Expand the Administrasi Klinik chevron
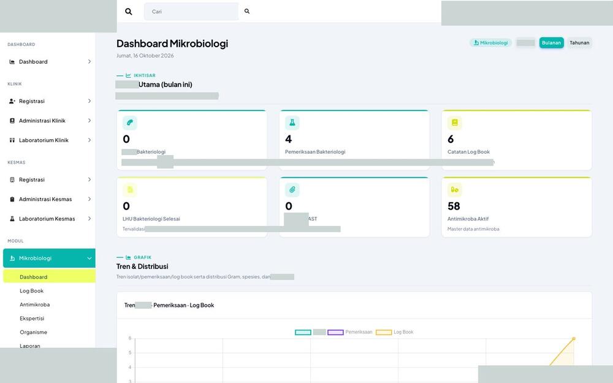Screen dimensions: 613x383 click(89, 121)
